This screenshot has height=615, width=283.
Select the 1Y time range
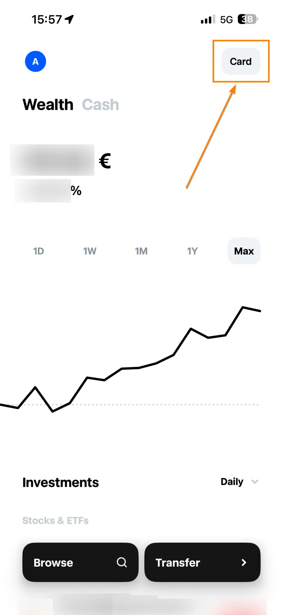click(192, 251)
